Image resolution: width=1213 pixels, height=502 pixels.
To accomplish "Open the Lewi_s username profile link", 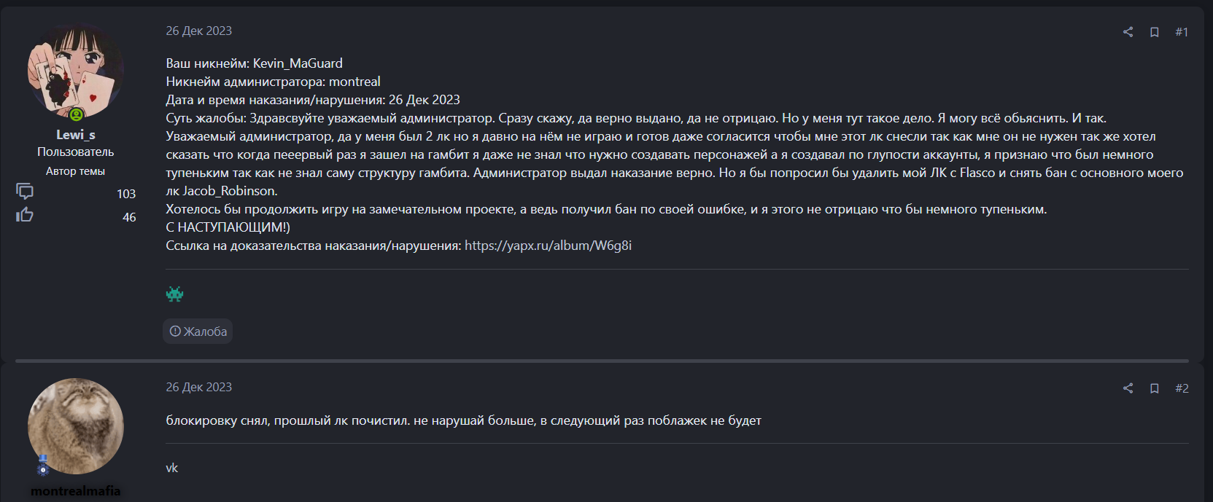I will pyautogui.click(x=76, y=135).
